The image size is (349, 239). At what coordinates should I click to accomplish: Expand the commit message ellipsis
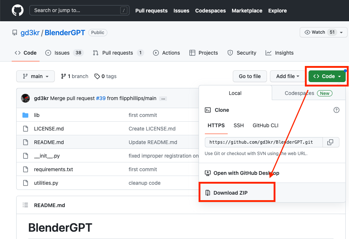point(163,98)
